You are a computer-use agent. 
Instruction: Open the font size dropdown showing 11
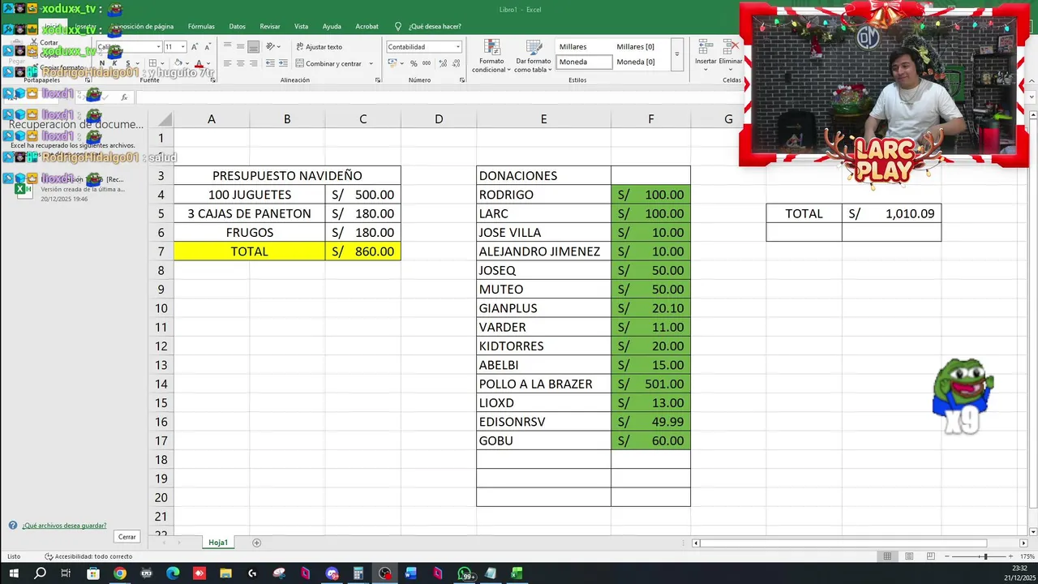[183, 47]
